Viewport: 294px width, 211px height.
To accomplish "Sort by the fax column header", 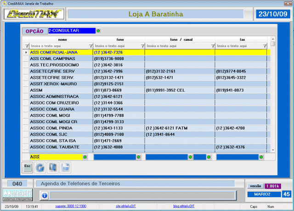I will point(242,40).
